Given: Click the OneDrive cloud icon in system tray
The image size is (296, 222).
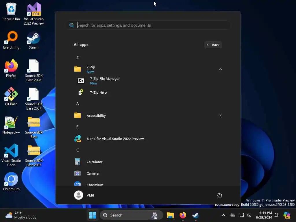Looking at the screenshot, I should [233, 215].
